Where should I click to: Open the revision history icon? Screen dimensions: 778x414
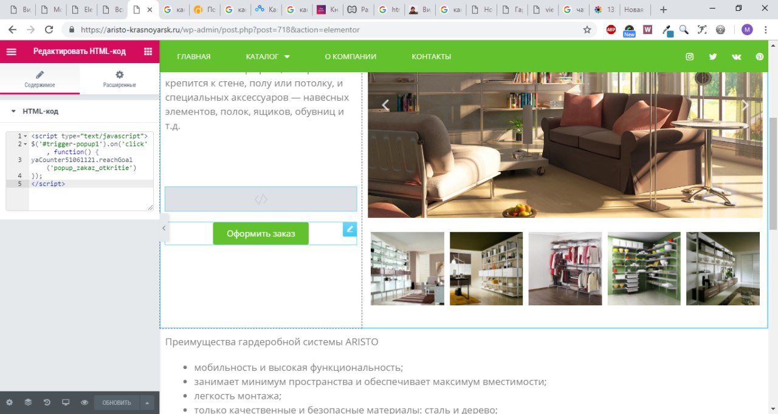click(47, 402)
